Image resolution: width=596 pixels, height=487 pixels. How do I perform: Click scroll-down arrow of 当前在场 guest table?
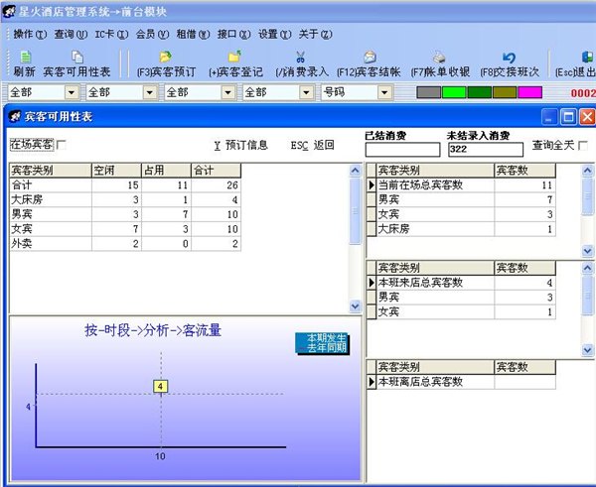pos(587,251)
